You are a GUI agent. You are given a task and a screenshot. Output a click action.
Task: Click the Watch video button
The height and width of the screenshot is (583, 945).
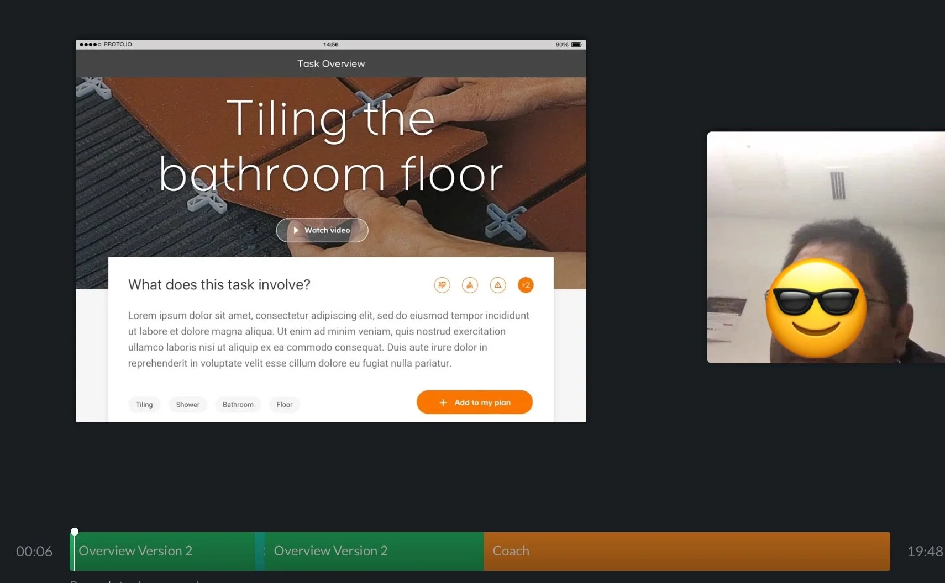[x=322, y=230]
